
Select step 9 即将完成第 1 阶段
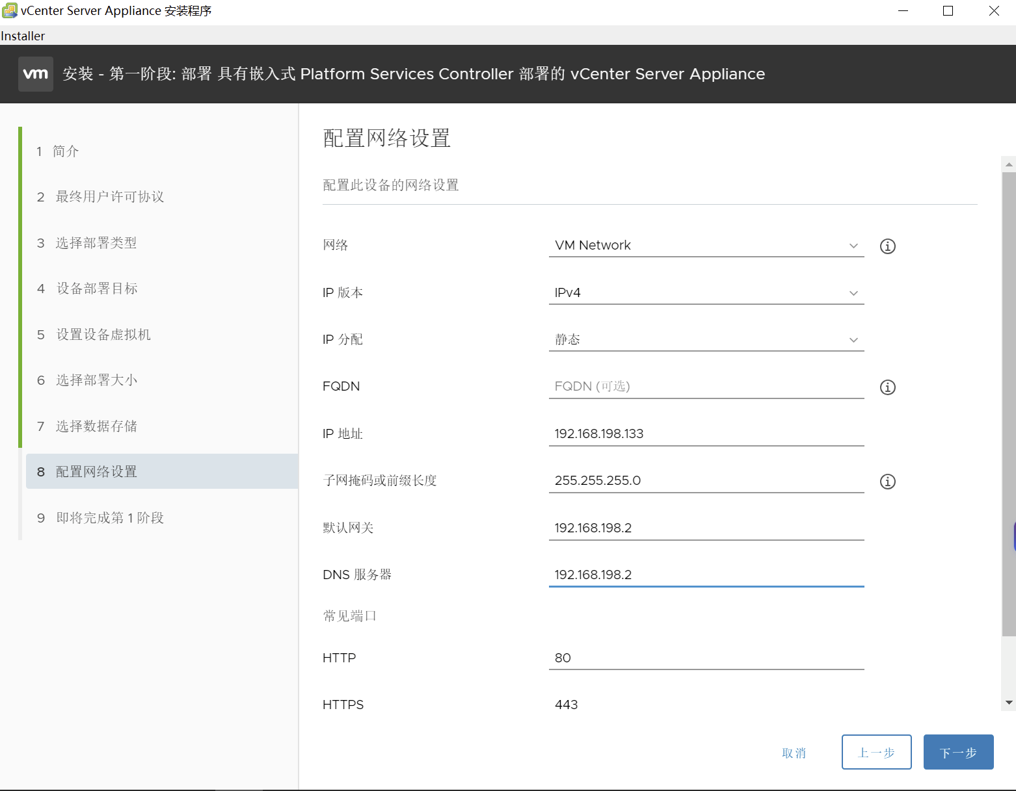tap(100, 517)
